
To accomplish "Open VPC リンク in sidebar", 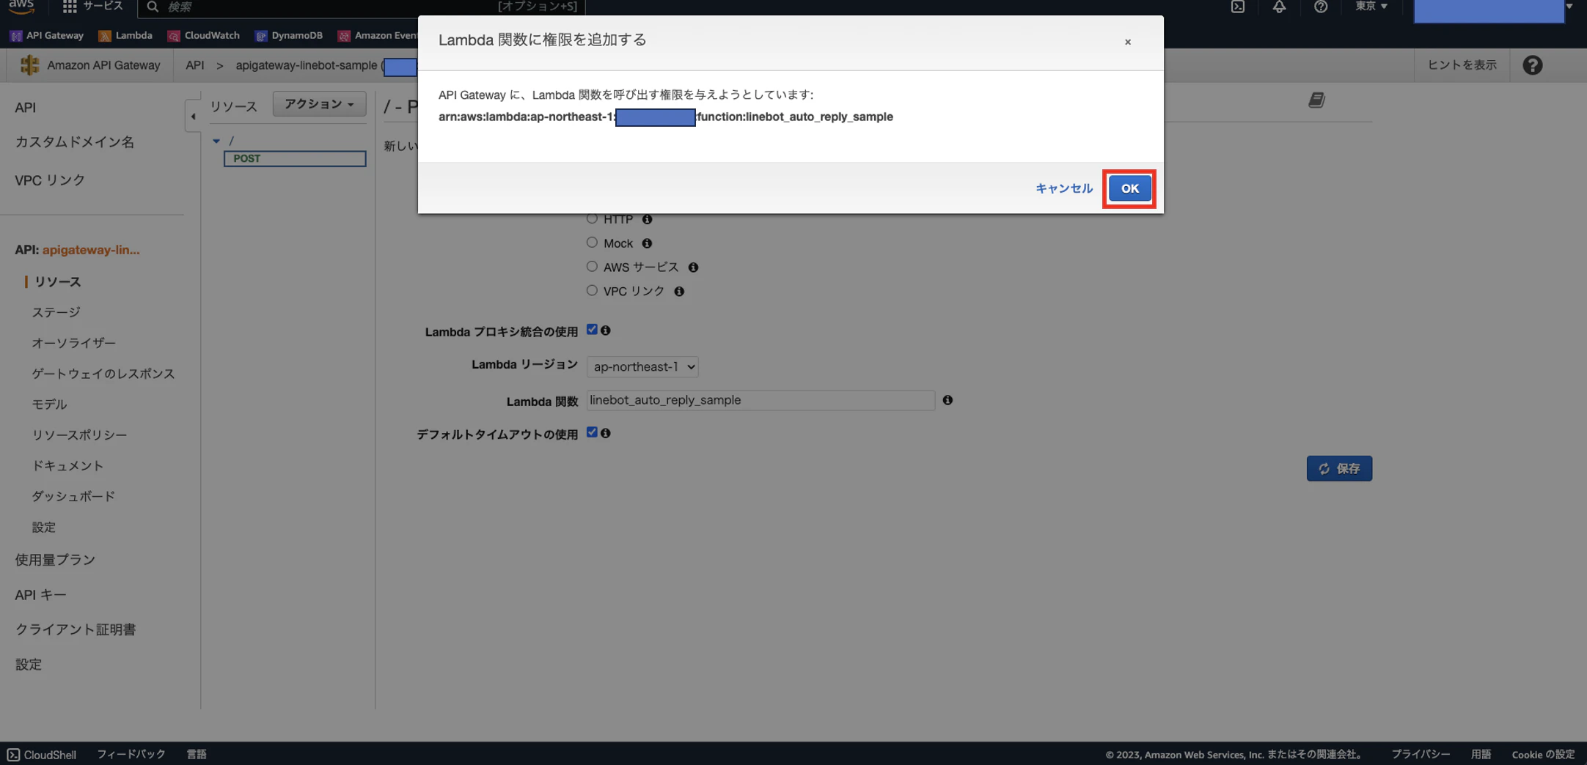I will (x=50, y=180).
